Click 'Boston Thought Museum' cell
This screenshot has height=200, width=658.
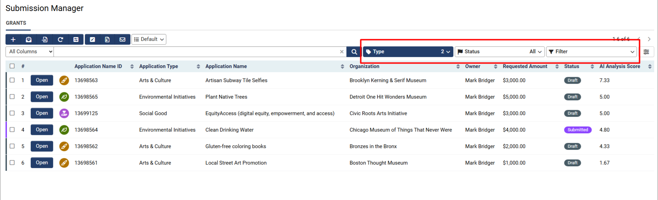(378, 163)
